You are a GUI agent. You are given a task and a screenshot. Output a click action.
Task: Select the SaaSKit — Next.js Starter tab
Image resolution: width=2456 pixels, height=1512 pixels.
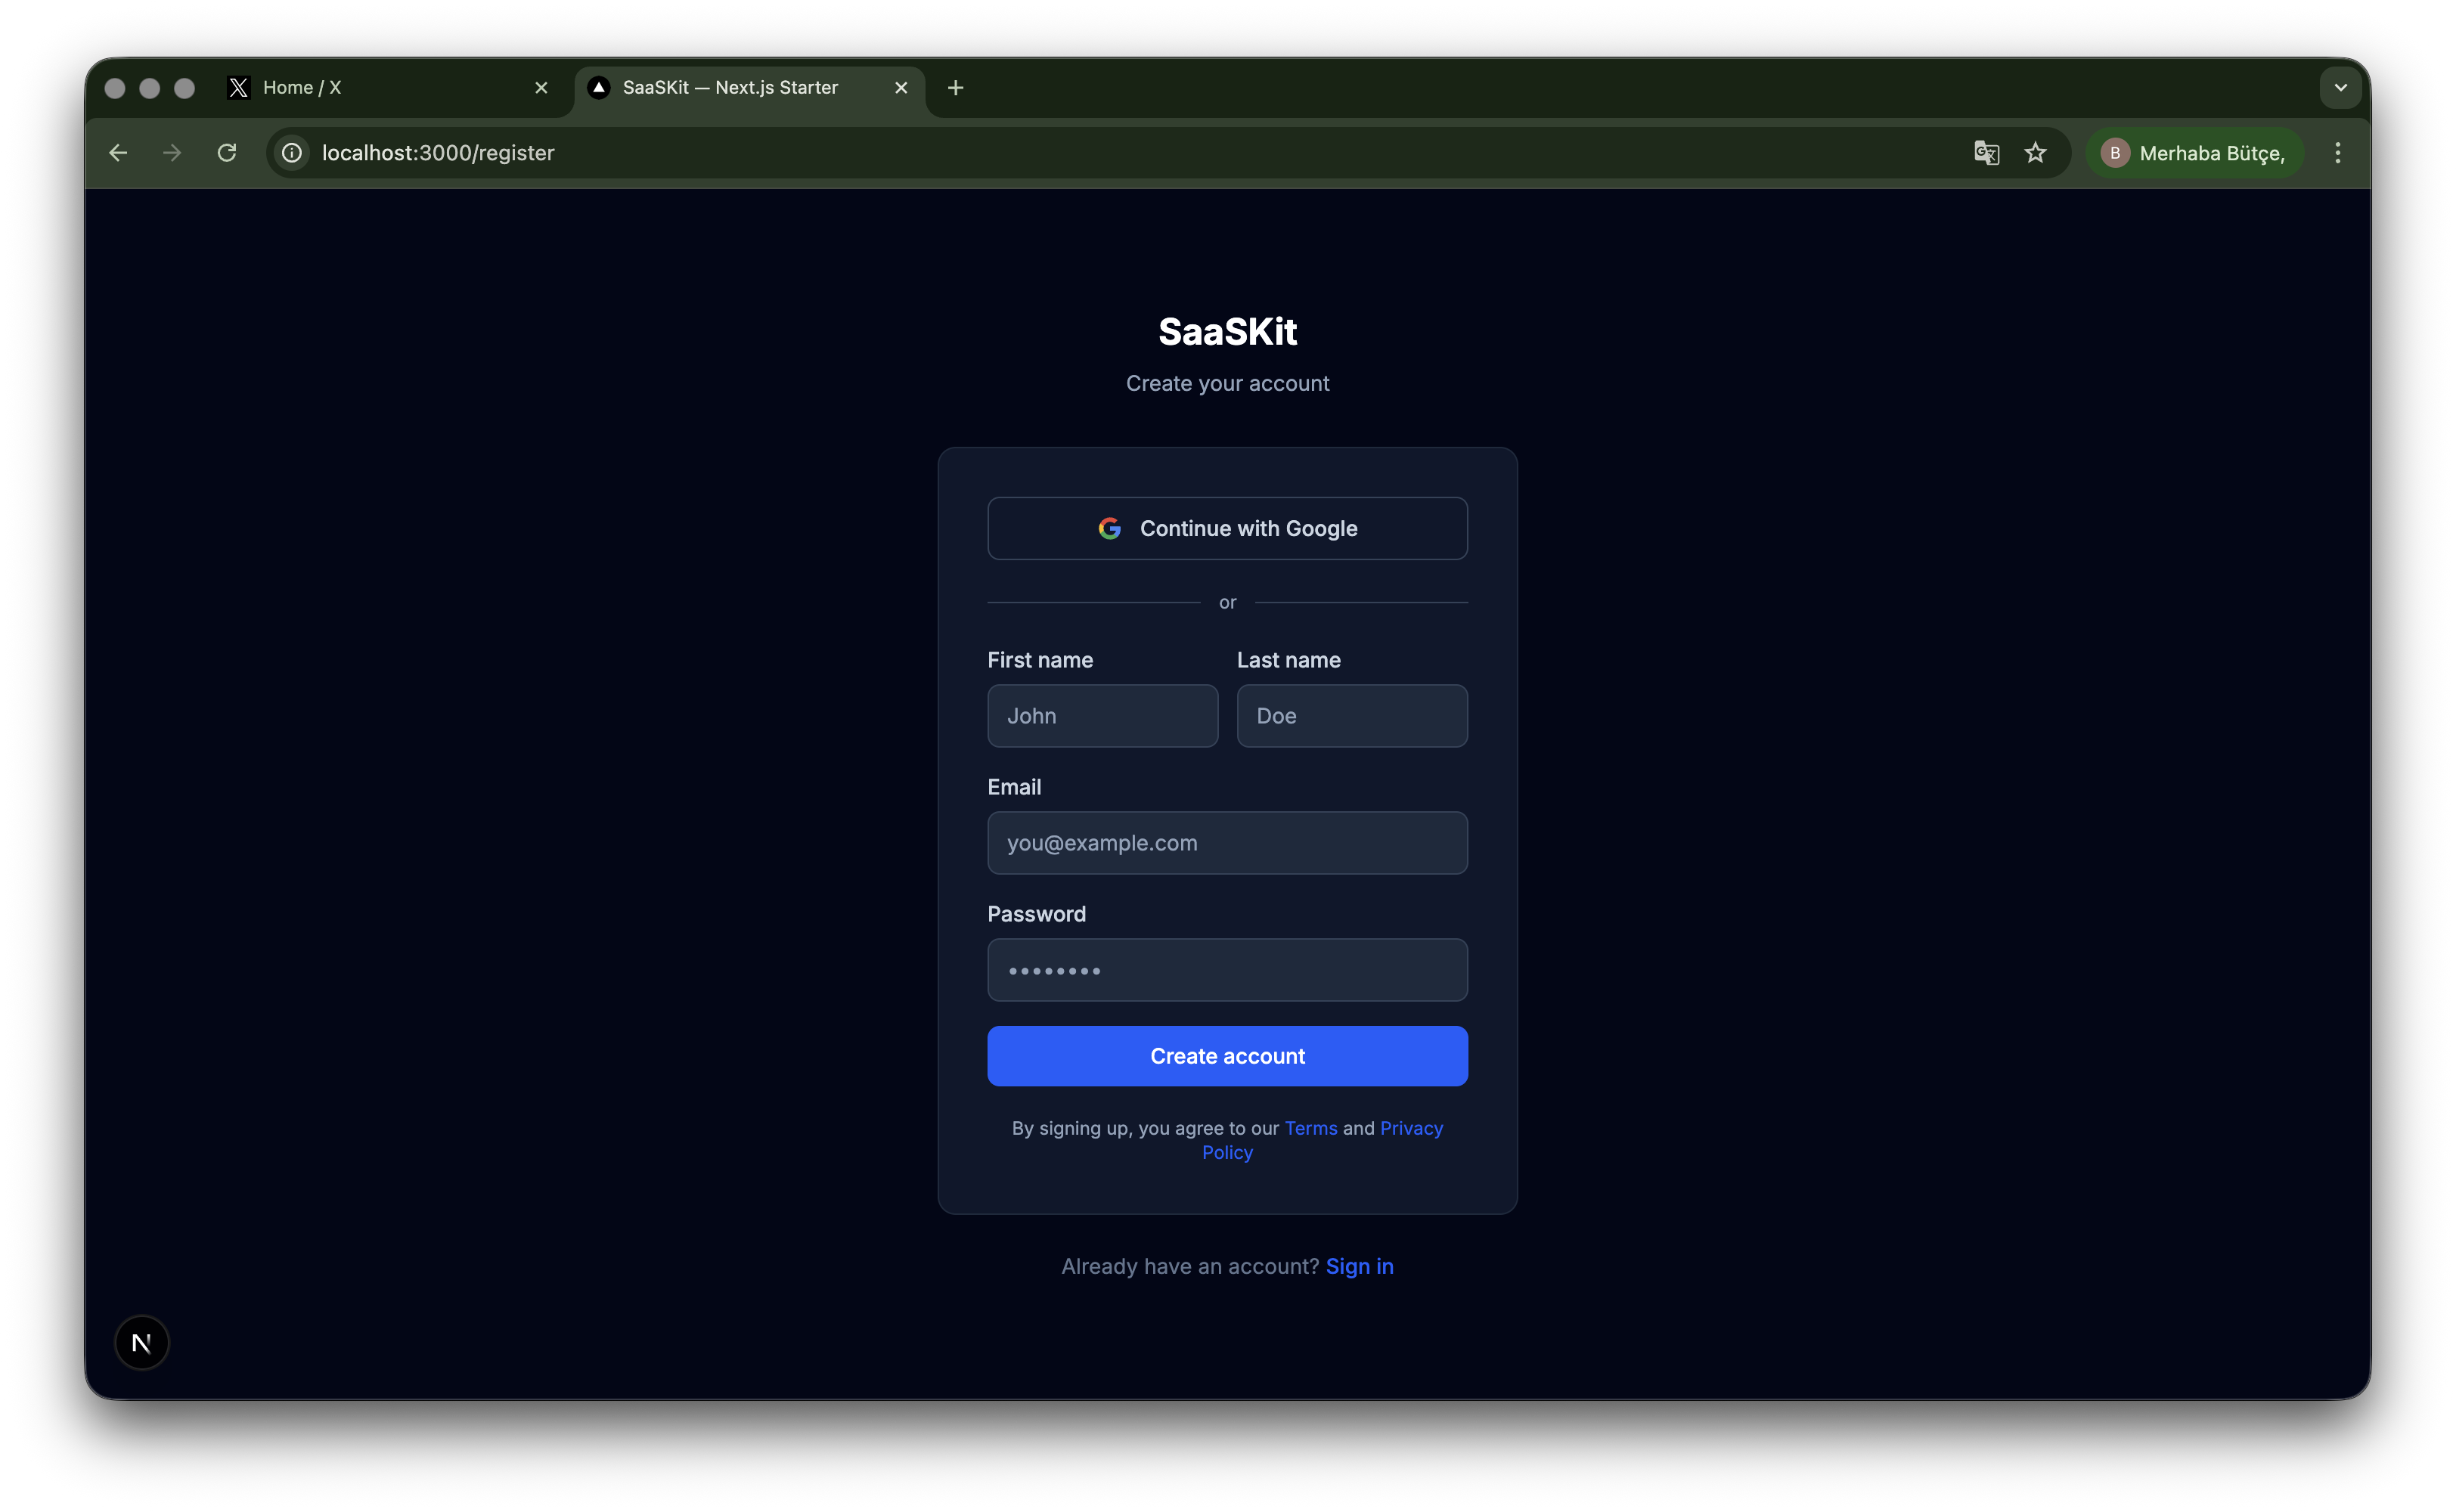750,88
